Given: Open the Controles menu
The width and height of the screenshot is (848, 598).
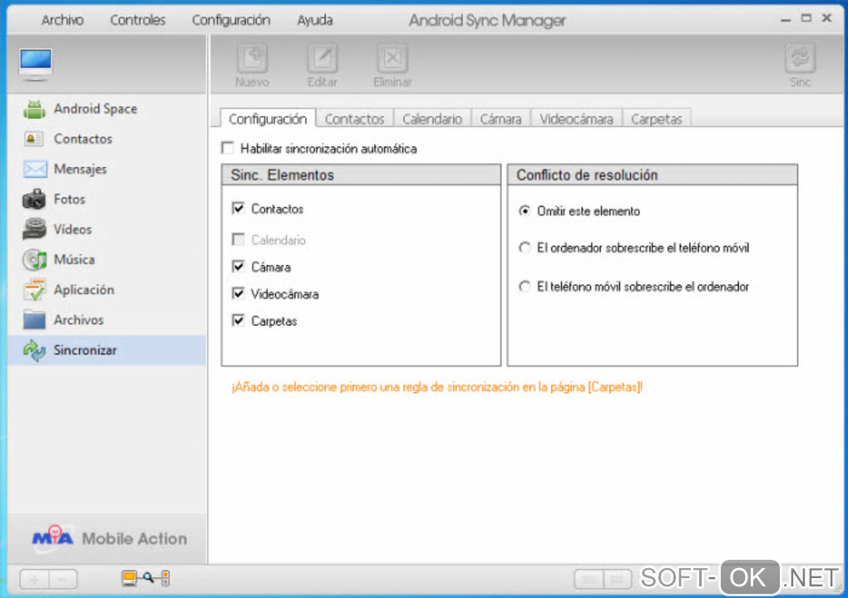Looking at the screenshot, I should [x=137, y=20].
